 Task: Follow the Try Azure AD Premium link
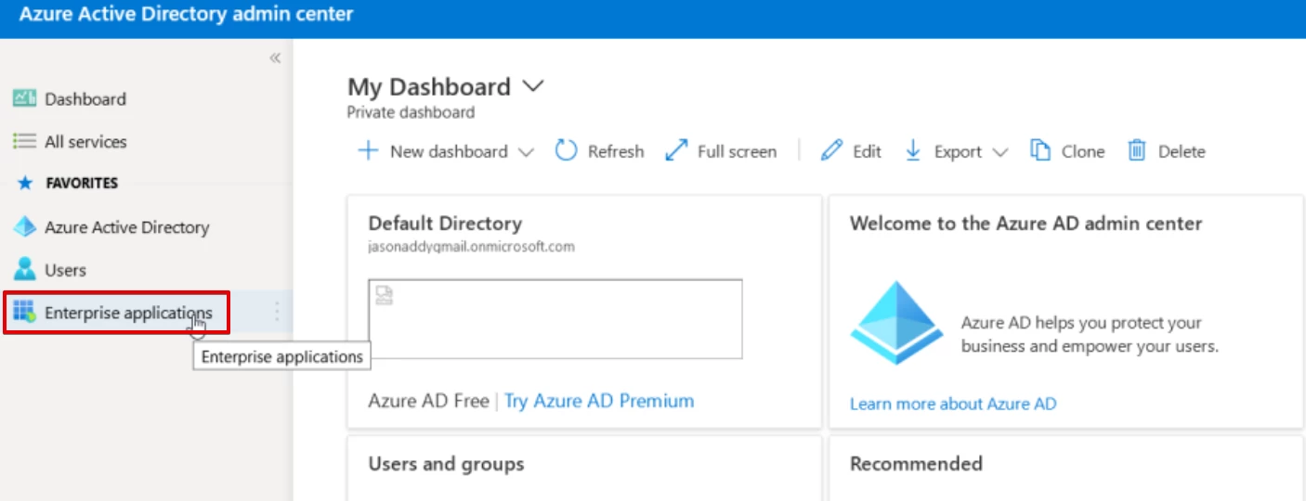[x=599, y=401]
